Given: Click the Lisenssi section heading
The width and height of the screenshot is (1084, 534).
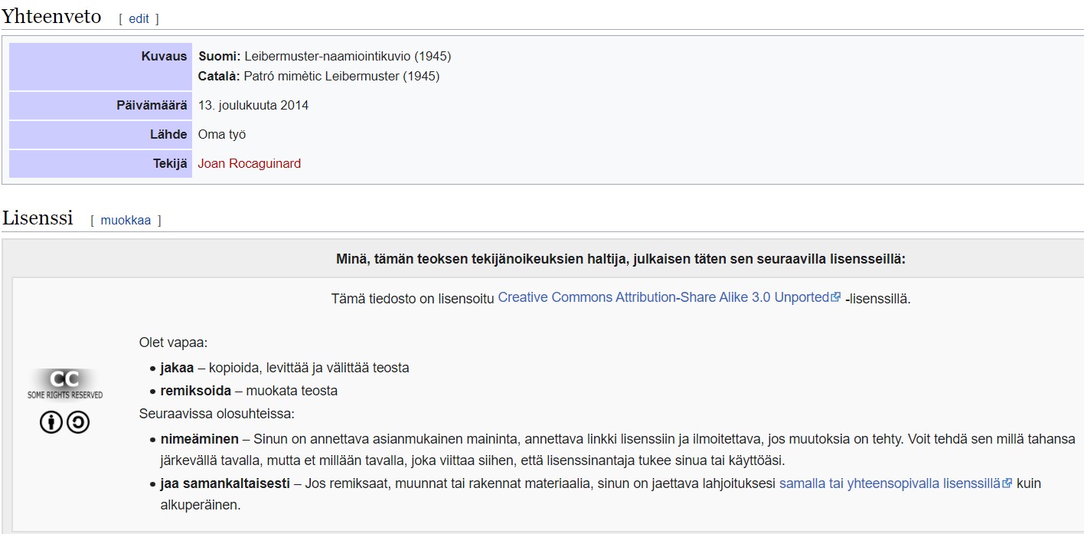Looking at the screenshot, I should click(38, 218).
